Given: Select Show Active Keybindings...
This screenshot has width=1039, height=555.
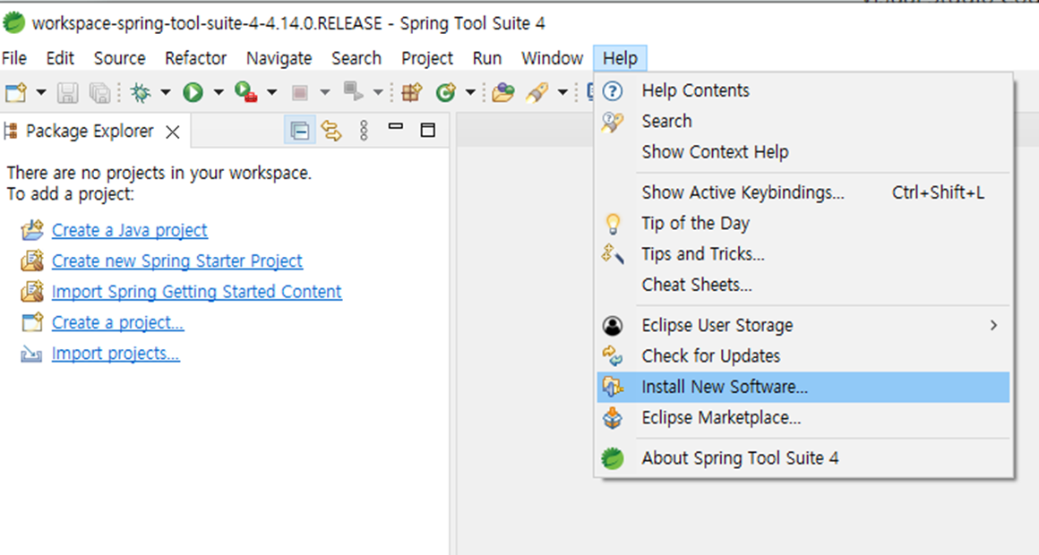Looking at the screenshot, I should (x=803, y=192).
